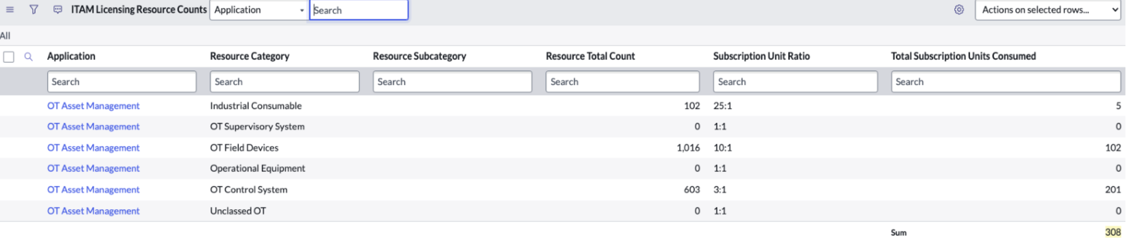Viewport: 1129px width, 250px height.
Task: Focus the top list Search box
Action: coord(359,10)
